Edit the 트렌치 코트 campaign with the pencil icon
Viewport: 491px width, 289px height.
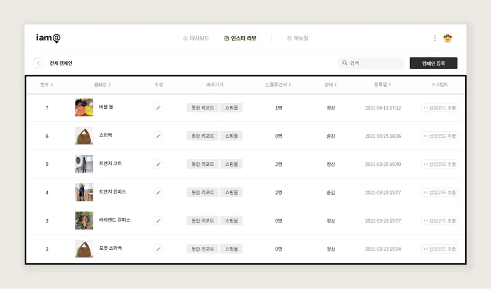pyautogui.click(x=158, y=164)
